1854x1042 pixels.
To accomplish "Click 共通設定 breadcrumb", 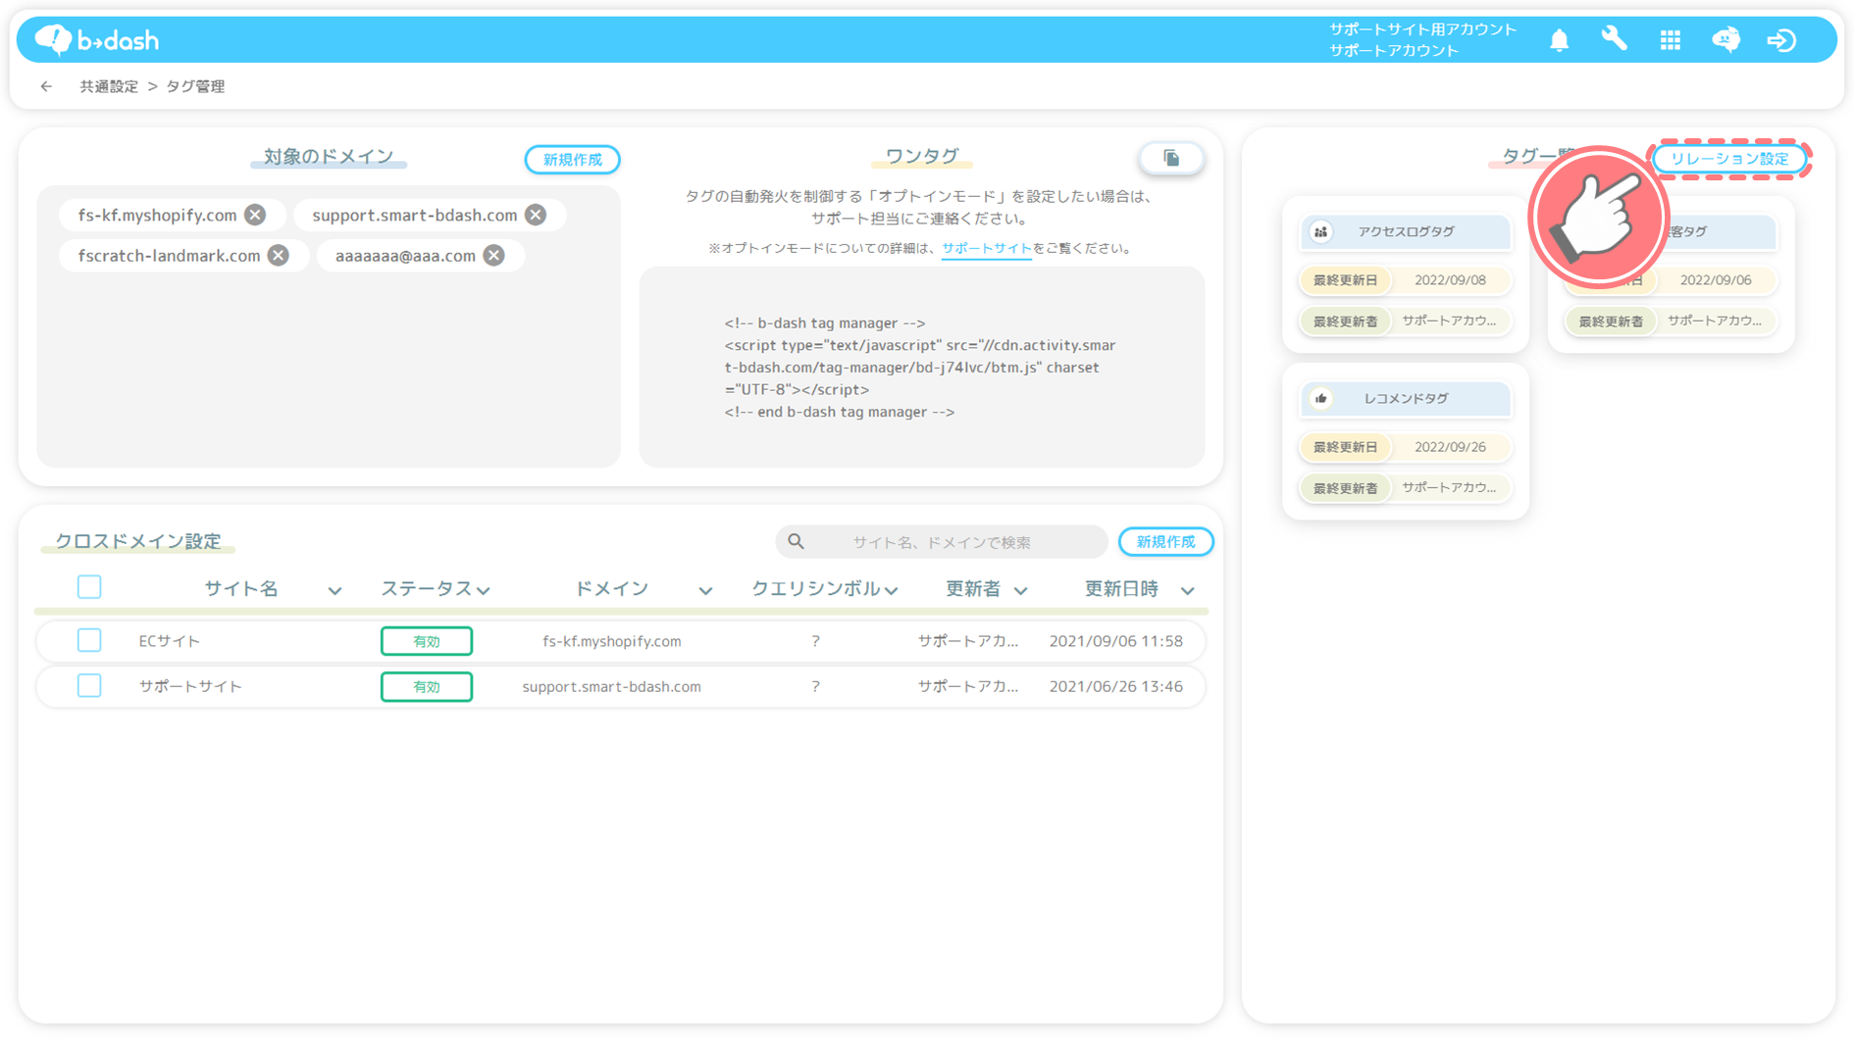I will [109, 86].
